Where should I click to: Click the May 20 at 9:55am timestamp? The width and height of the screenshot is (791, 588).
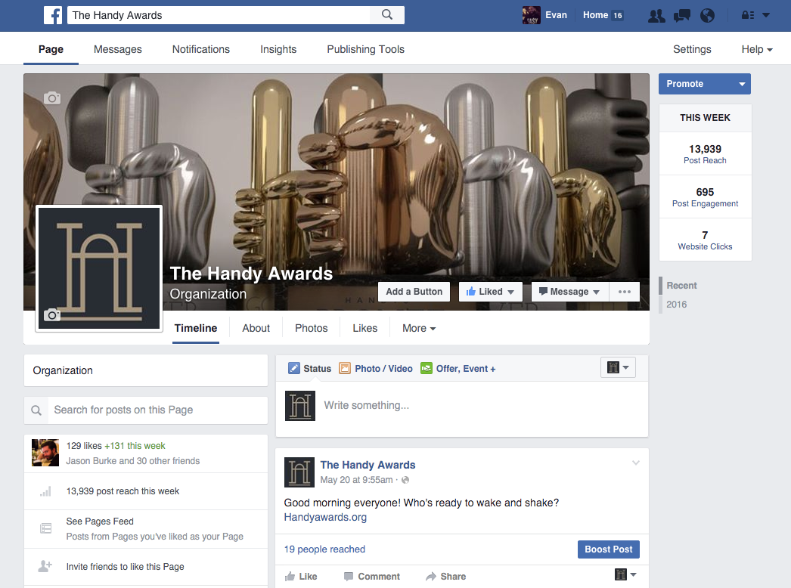coord(356,480)
